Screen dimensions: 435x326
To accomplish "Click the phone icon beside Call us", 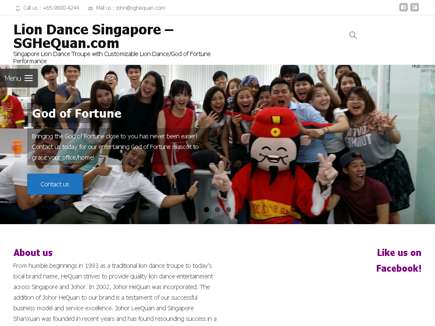I will tap(18, 8).
